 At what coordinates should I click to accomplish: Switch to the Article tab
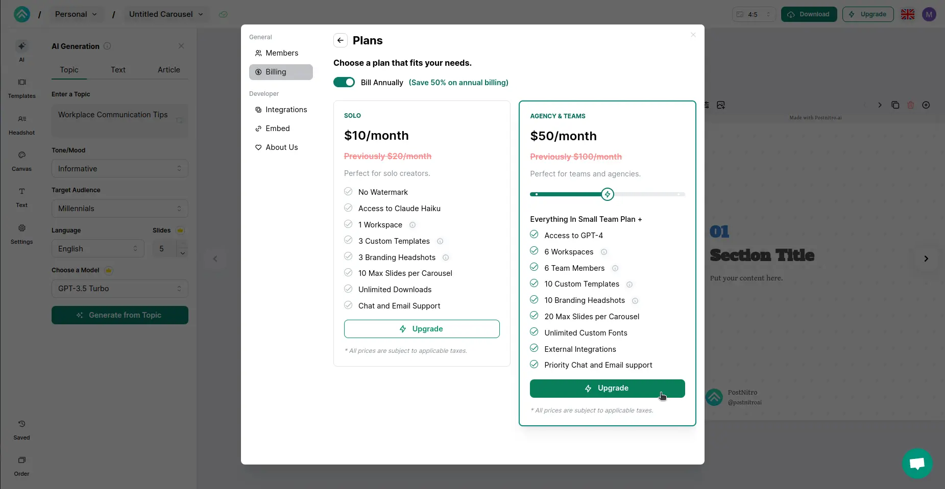point(168,70)
